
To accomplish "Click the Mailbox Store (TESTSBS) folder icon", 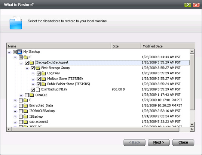I will click(43, 79).
